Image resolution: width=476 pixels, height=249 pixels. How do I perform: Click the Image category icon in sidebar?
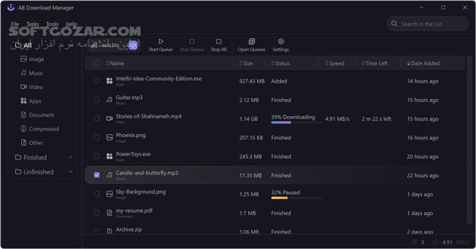click(x=23, y=59)
